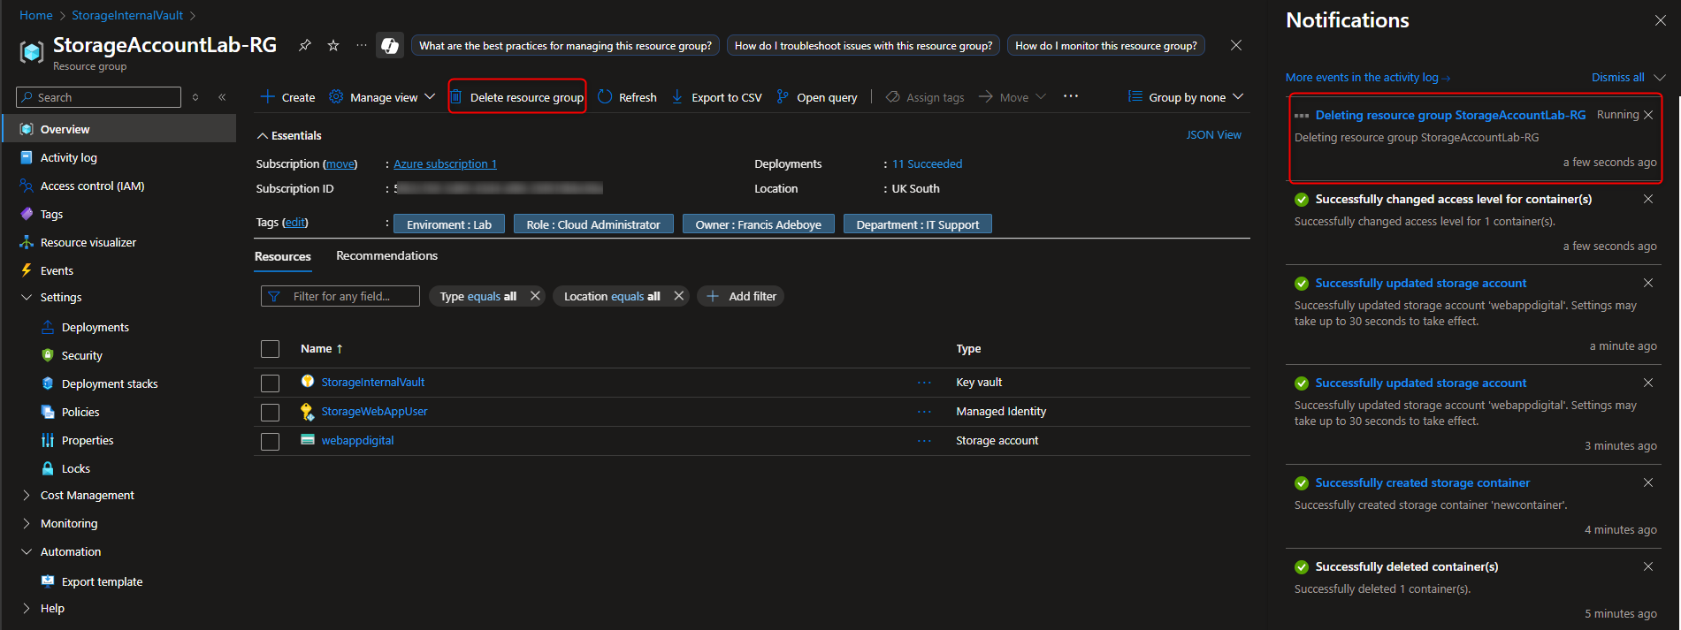Open Properties under Settings
This screenshot has width=1681, height=630.
pos(88,440)
